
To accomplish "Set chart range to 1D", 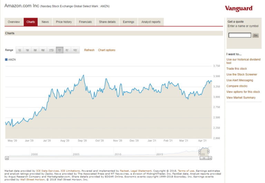I will (x=20, y=50).
